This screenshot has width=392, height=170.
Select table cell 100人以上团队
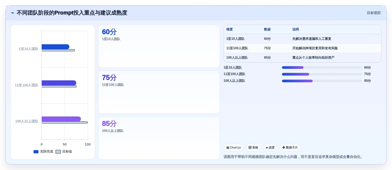pos(237,58)
